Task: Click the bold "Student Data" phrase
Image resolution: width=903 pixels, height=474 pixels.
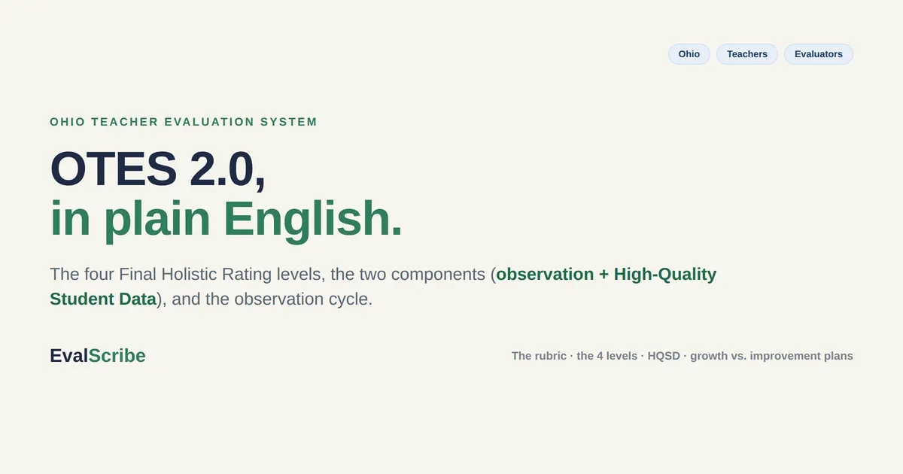Action: tap(103, 299)
